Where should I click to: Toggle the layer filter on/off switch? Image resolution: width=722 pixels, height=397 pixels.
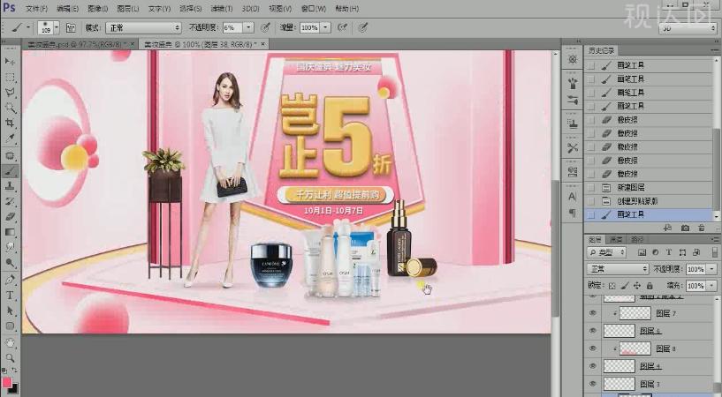coord(714,252)
